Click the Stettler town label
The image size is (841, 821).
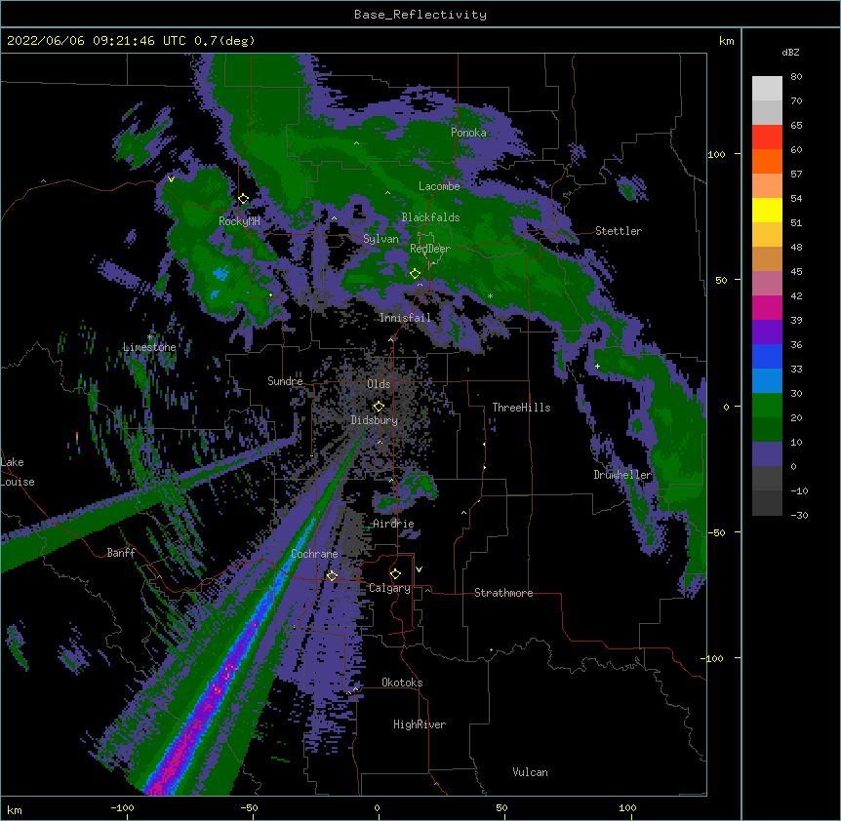(x=619, y=231)
